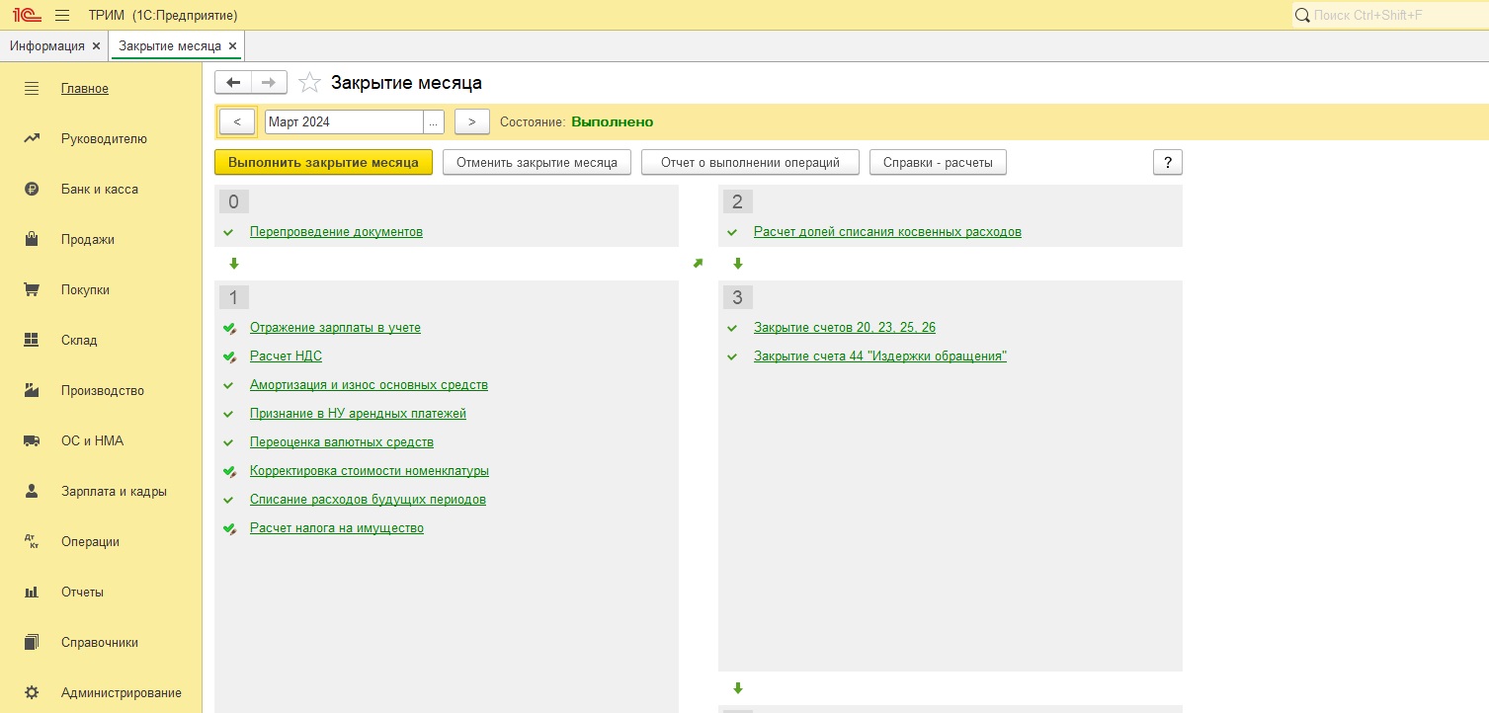This screenshot has width=1489, height=713.
Task: Click status checkmark beside Отражение зарплаты в учете
Action: click(x=229, y=328)
